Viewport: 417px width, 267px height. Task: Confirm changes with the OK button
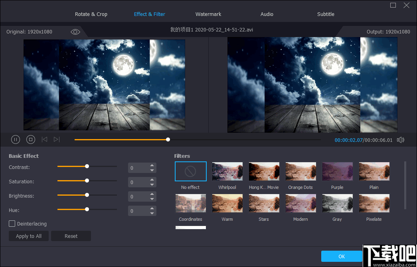(x=342, y=256)
